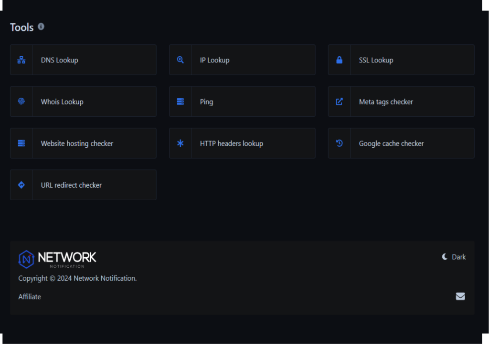Toggle the Dark theme switcher

pyautogui.click(x=454, y=257)
